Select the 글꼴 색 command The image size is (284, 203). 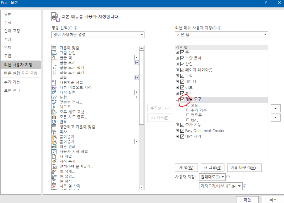tap(64, 57)
